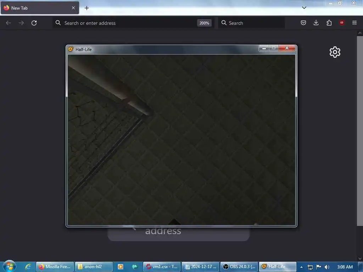Screen dimensions: 363x272
Task: Reload the current page
Action: click(x=34, y=23)
